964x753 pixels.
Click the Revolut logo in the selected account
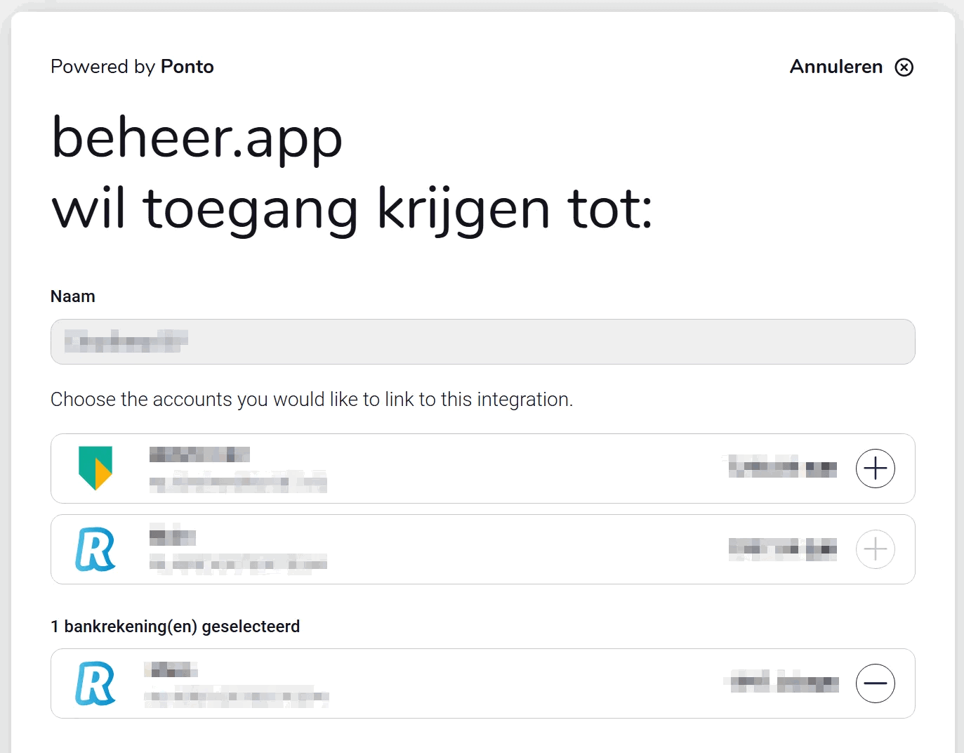coord(95,683)
